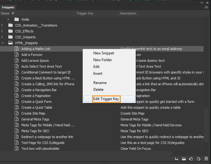Choose Rename in the context menu
Image resolution: width=211 pixels, height=164 pixels.
coord(100,83)
